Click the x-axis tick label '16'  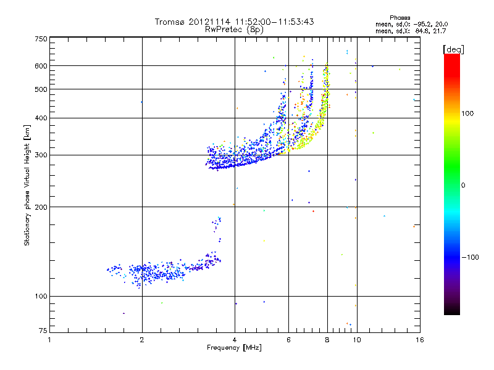[x=420, y=340]
